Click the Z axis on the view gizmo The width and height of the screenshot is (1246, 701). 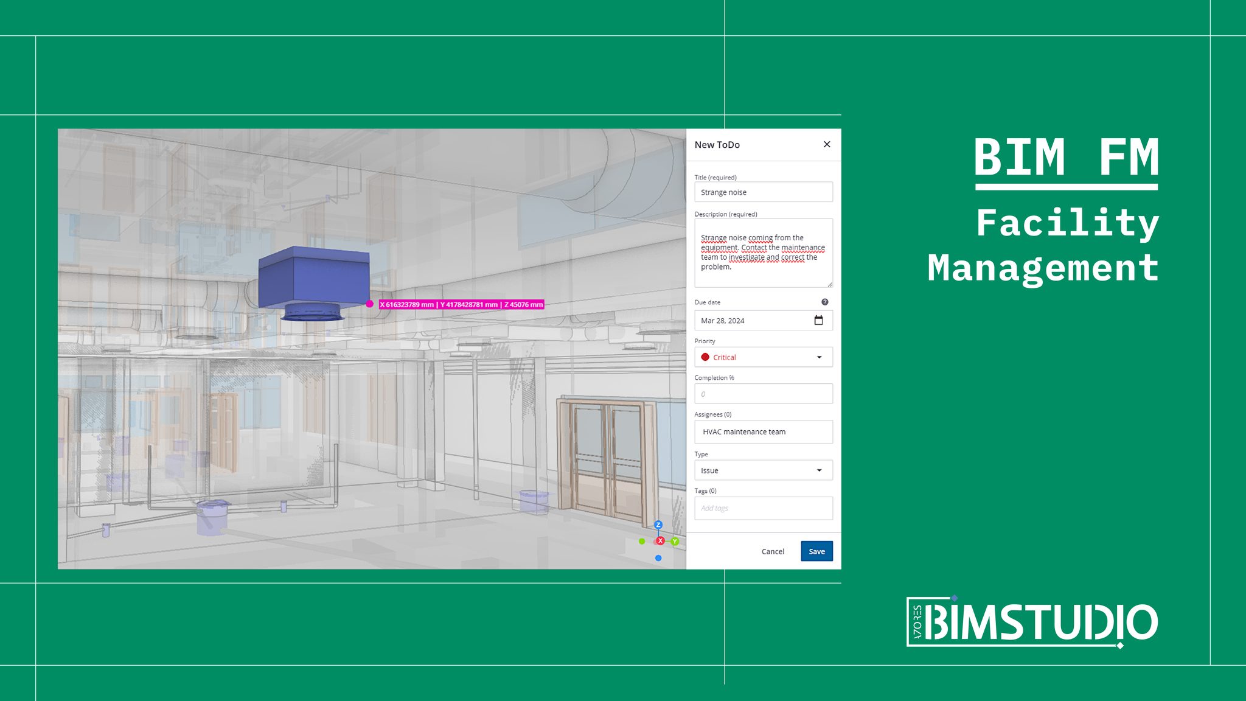(x=658, y=525)
